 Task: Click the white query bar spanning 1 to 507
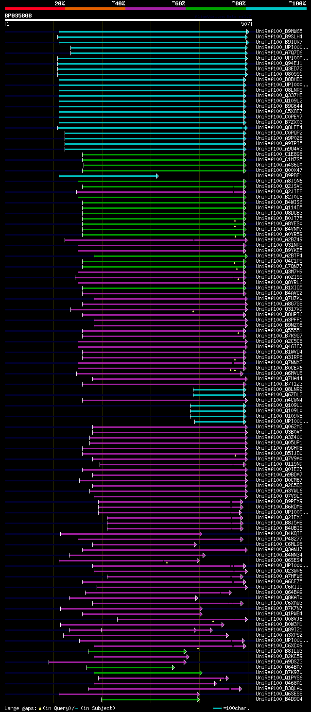(128, 20)
